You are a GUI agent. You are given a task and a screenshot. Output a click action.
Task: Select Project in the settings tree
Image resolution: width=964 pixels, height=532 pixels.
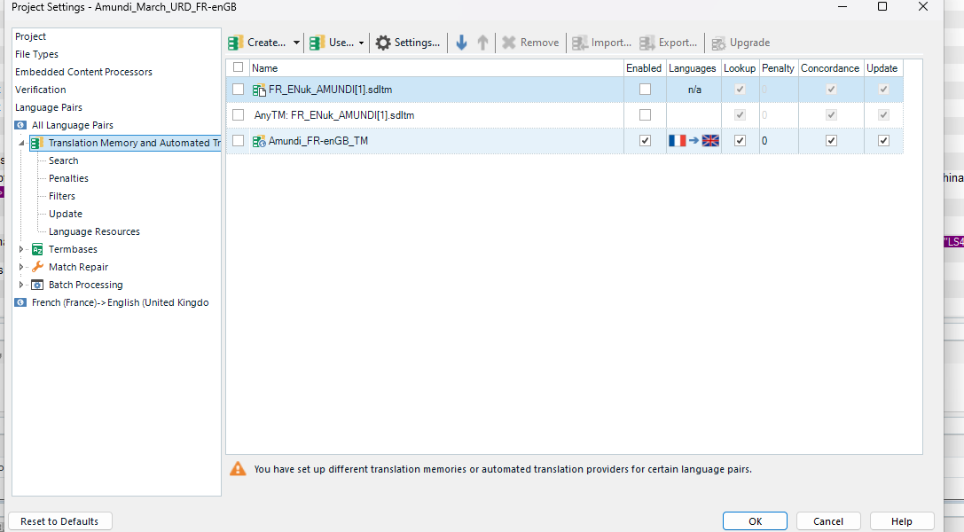[31, 36]
